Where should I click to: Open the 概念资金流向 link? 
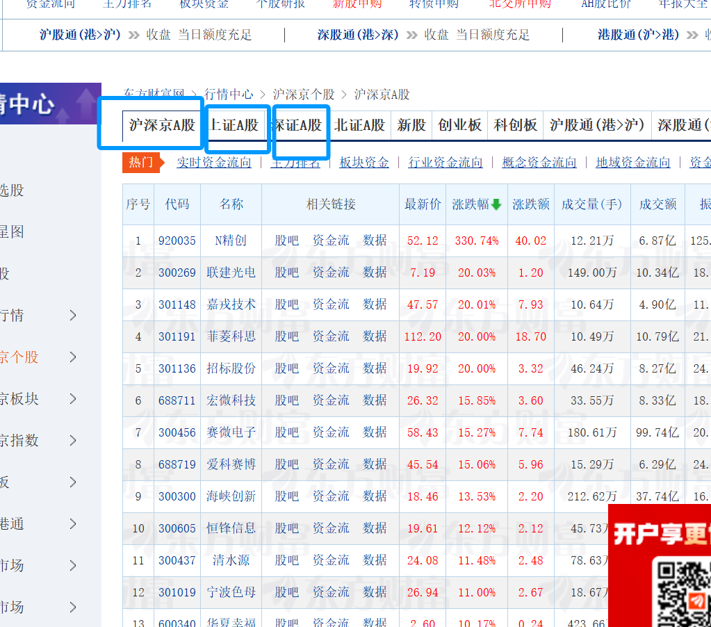point(538,162)
